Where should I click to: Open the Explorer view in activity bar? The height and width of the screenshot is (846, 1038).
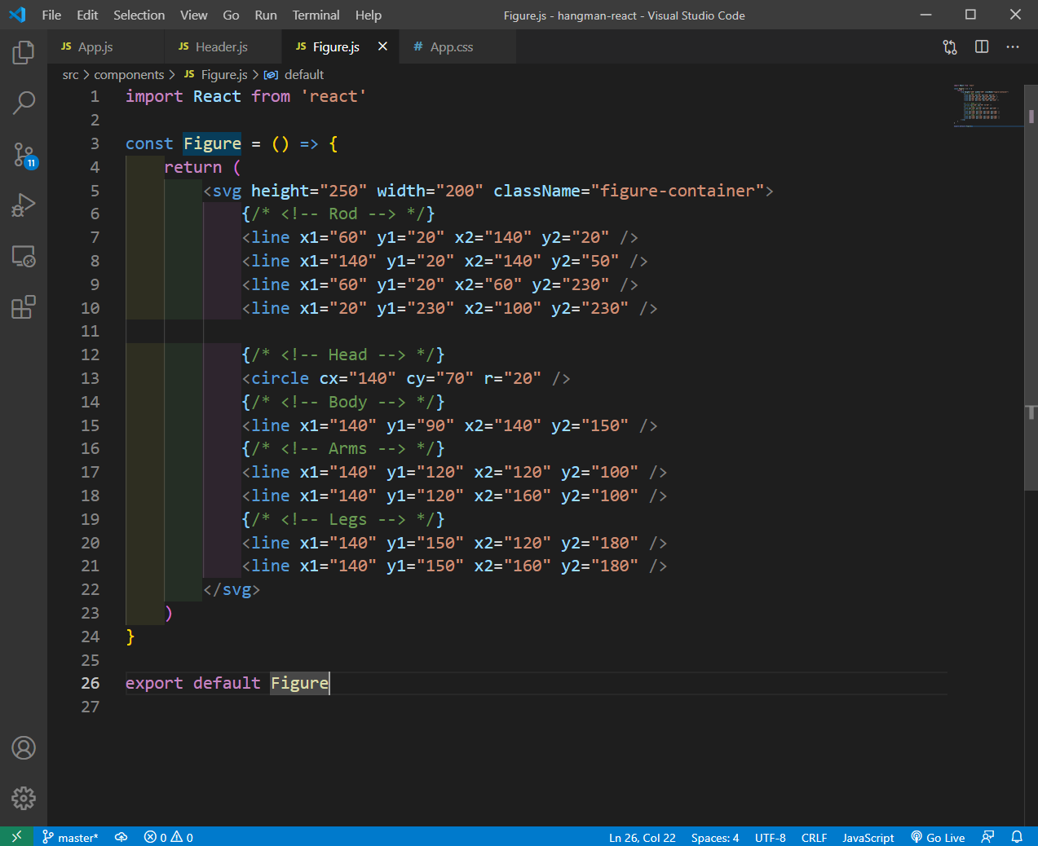24,53
